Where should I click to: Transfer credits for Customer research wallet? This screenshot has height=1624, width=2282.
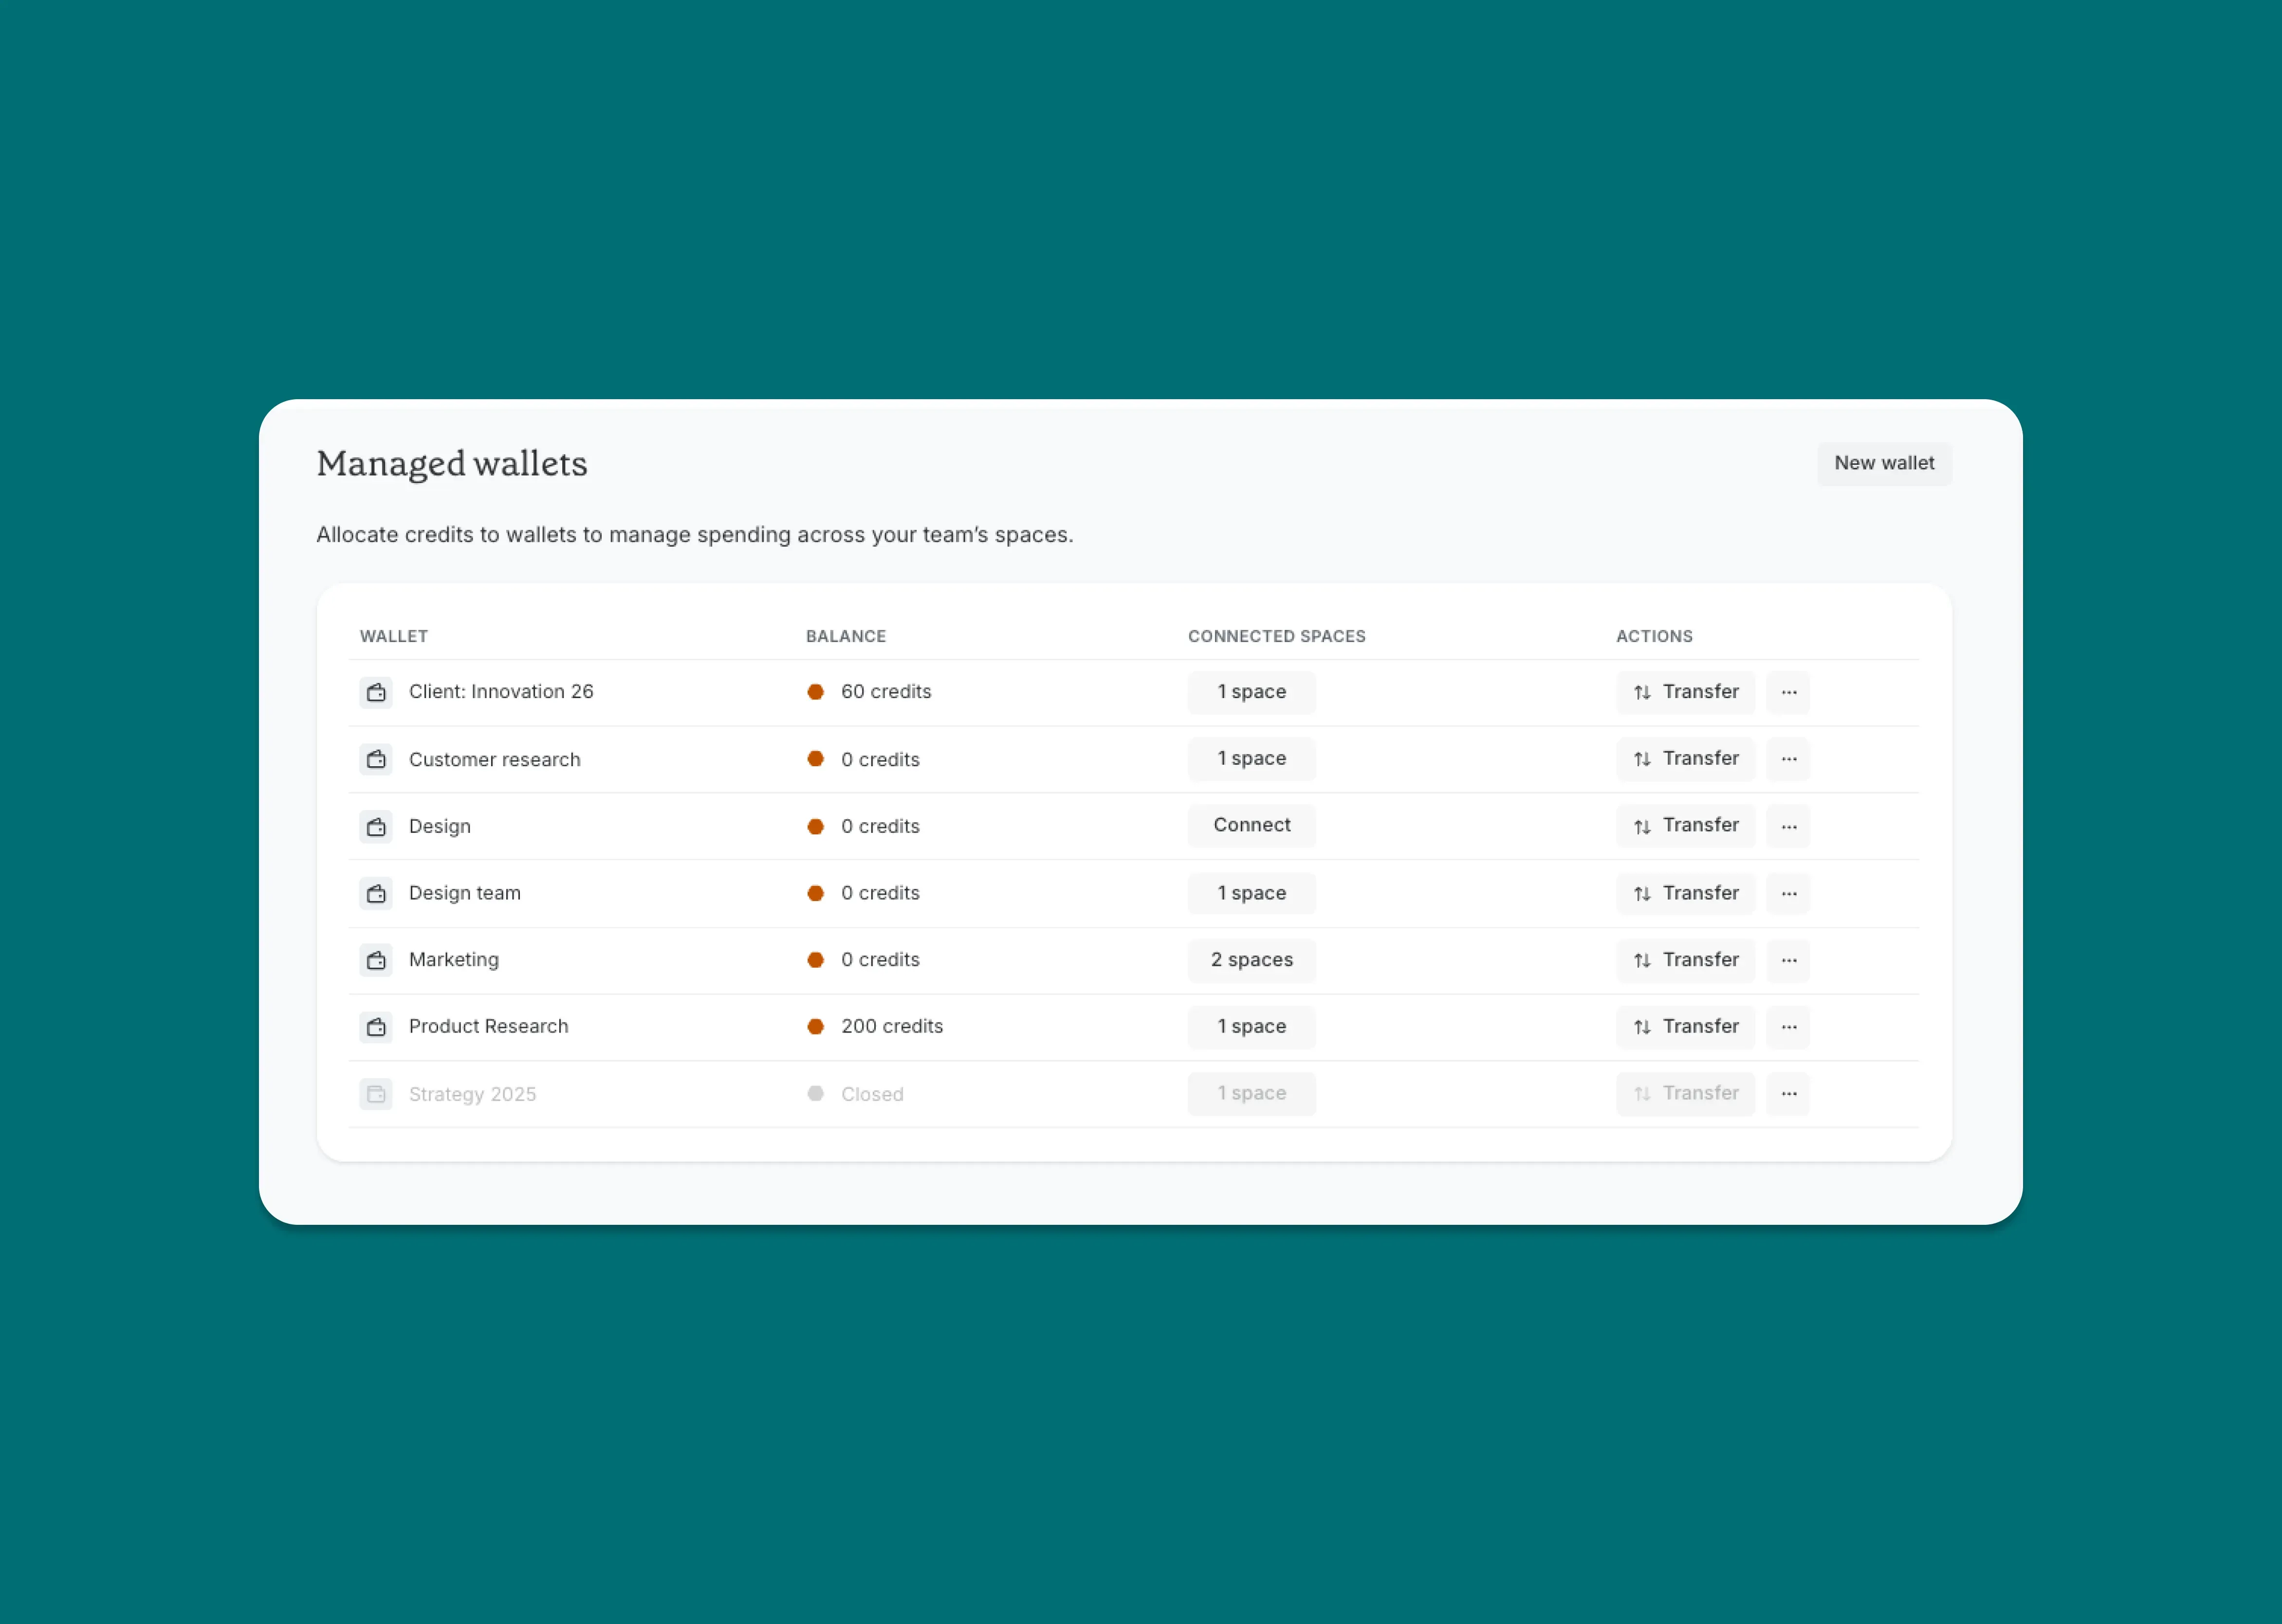pyautogui.click(x=1685, y=759)
